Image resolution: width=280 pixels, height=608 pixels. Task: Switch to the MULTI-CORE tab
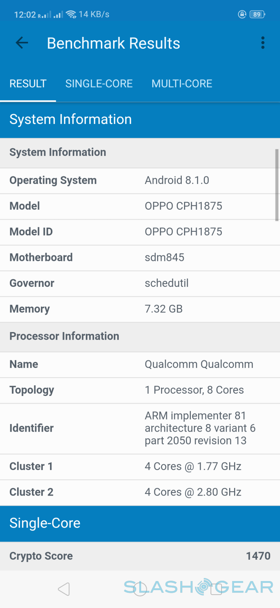coord(182,84)
